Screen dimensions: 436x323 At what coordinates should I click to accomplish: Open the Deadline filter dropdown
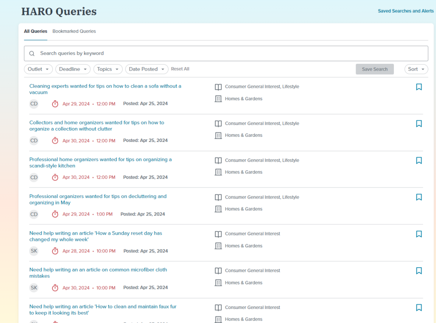73,69
